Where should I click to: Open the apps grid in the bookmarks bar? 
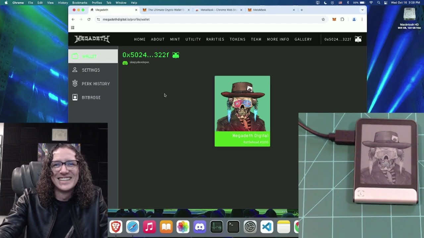coord(73,28)
